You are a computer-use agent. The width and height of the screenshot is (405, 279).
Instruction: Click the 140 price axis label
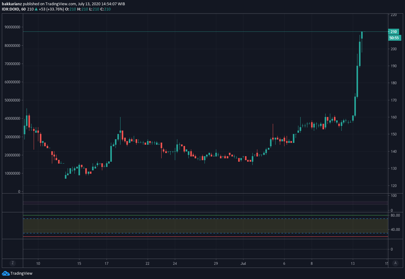pyautogui.click(x=394, y=152)
